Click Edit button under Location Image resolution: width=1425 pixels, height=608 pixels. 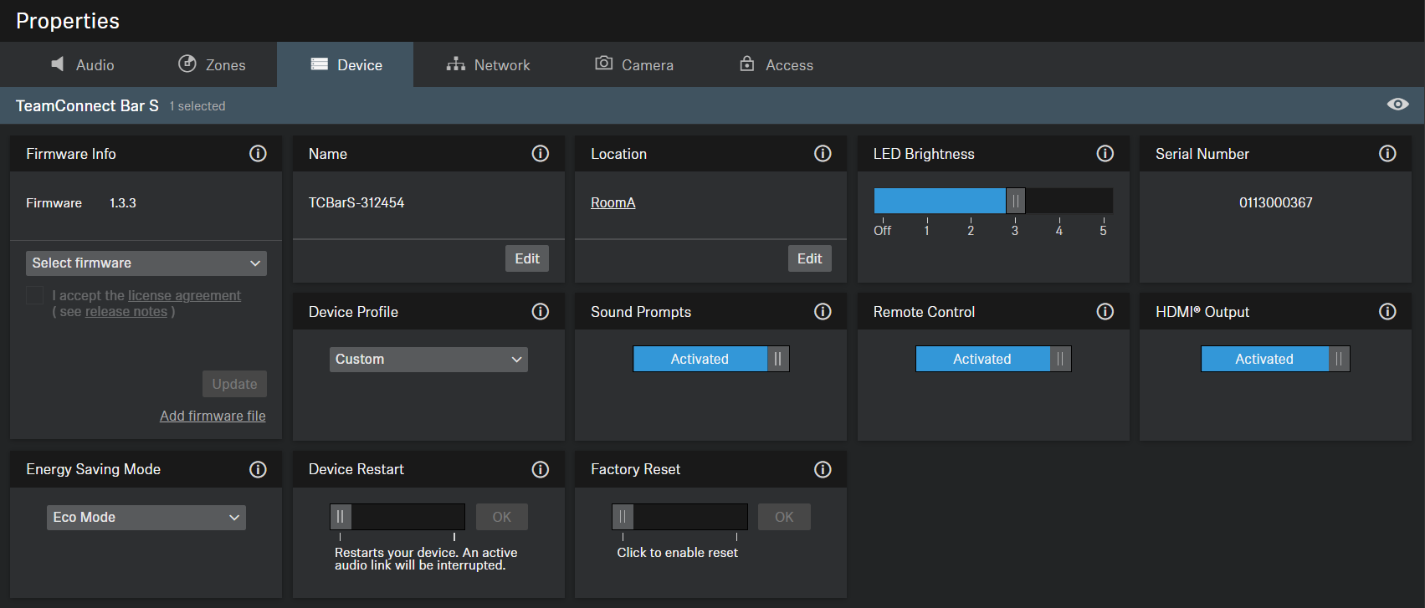(809, 259)
